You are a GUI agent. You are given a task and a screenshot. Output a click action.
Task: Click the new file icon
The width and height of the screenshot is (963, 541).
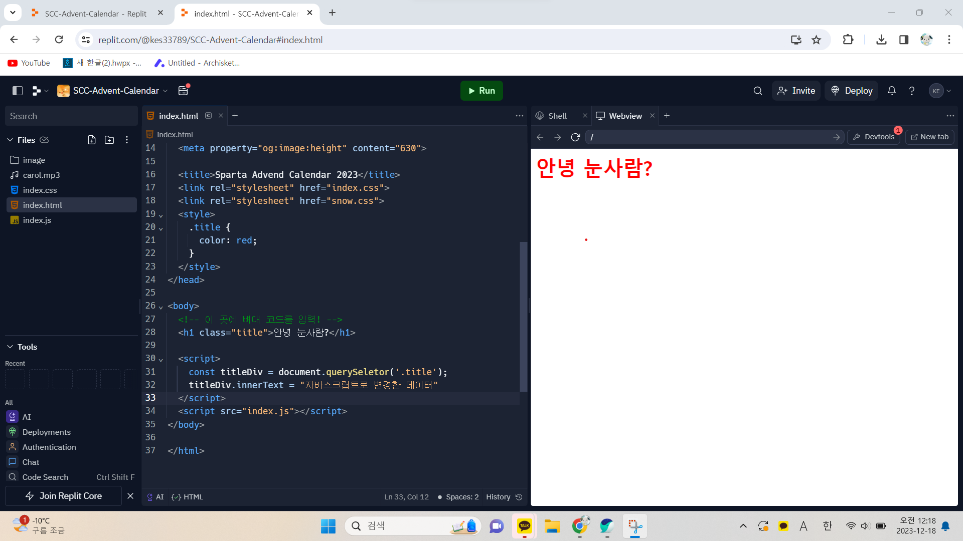[92, 140]
